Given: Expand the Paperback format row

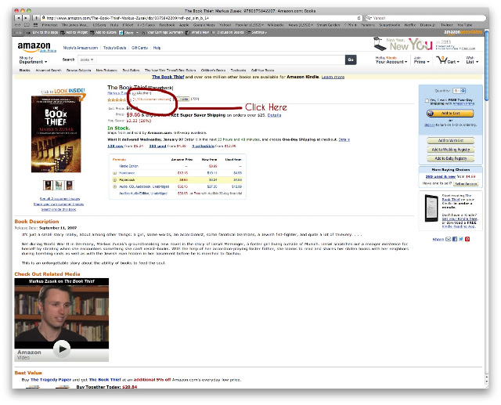Looking at the screenshot, I should [x=114, y=179].
